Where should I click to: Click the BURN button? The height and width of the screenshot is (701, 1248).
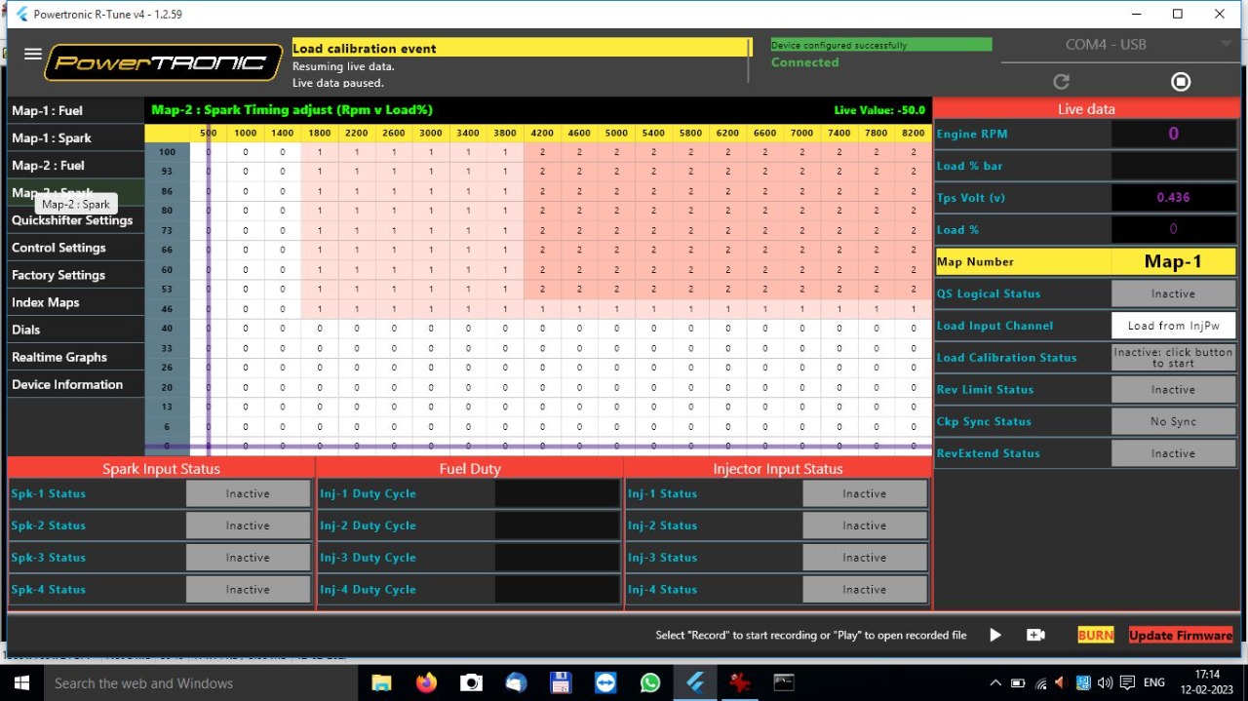click(1095, 635)
